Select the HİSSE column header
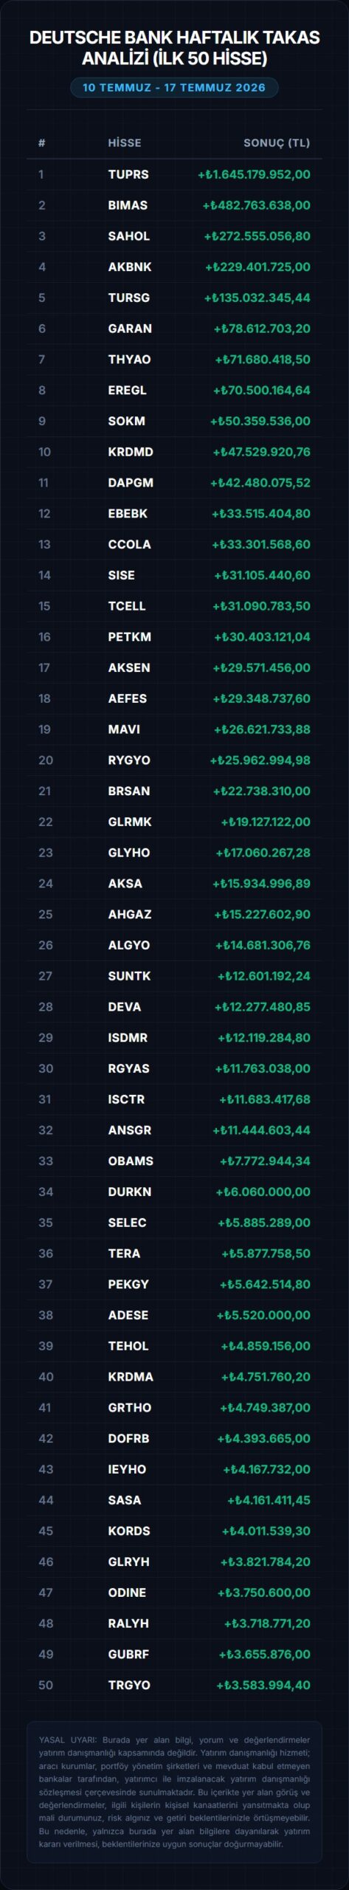349x1890 pixels. pyautogui.click(x=125, y=142)
